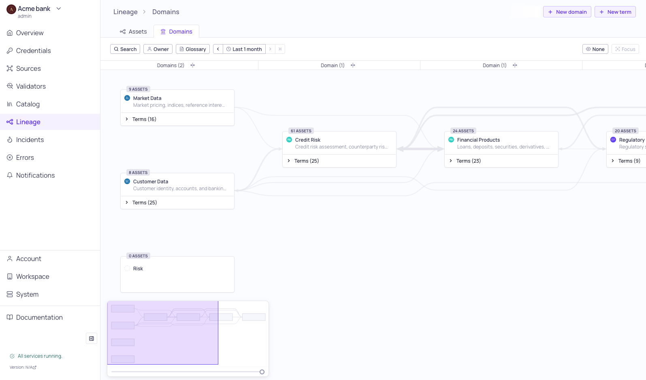Image resolution: width=646 pixels, height=380 pixels.
Task: Open the Version N/A external link
Action: 23,367
